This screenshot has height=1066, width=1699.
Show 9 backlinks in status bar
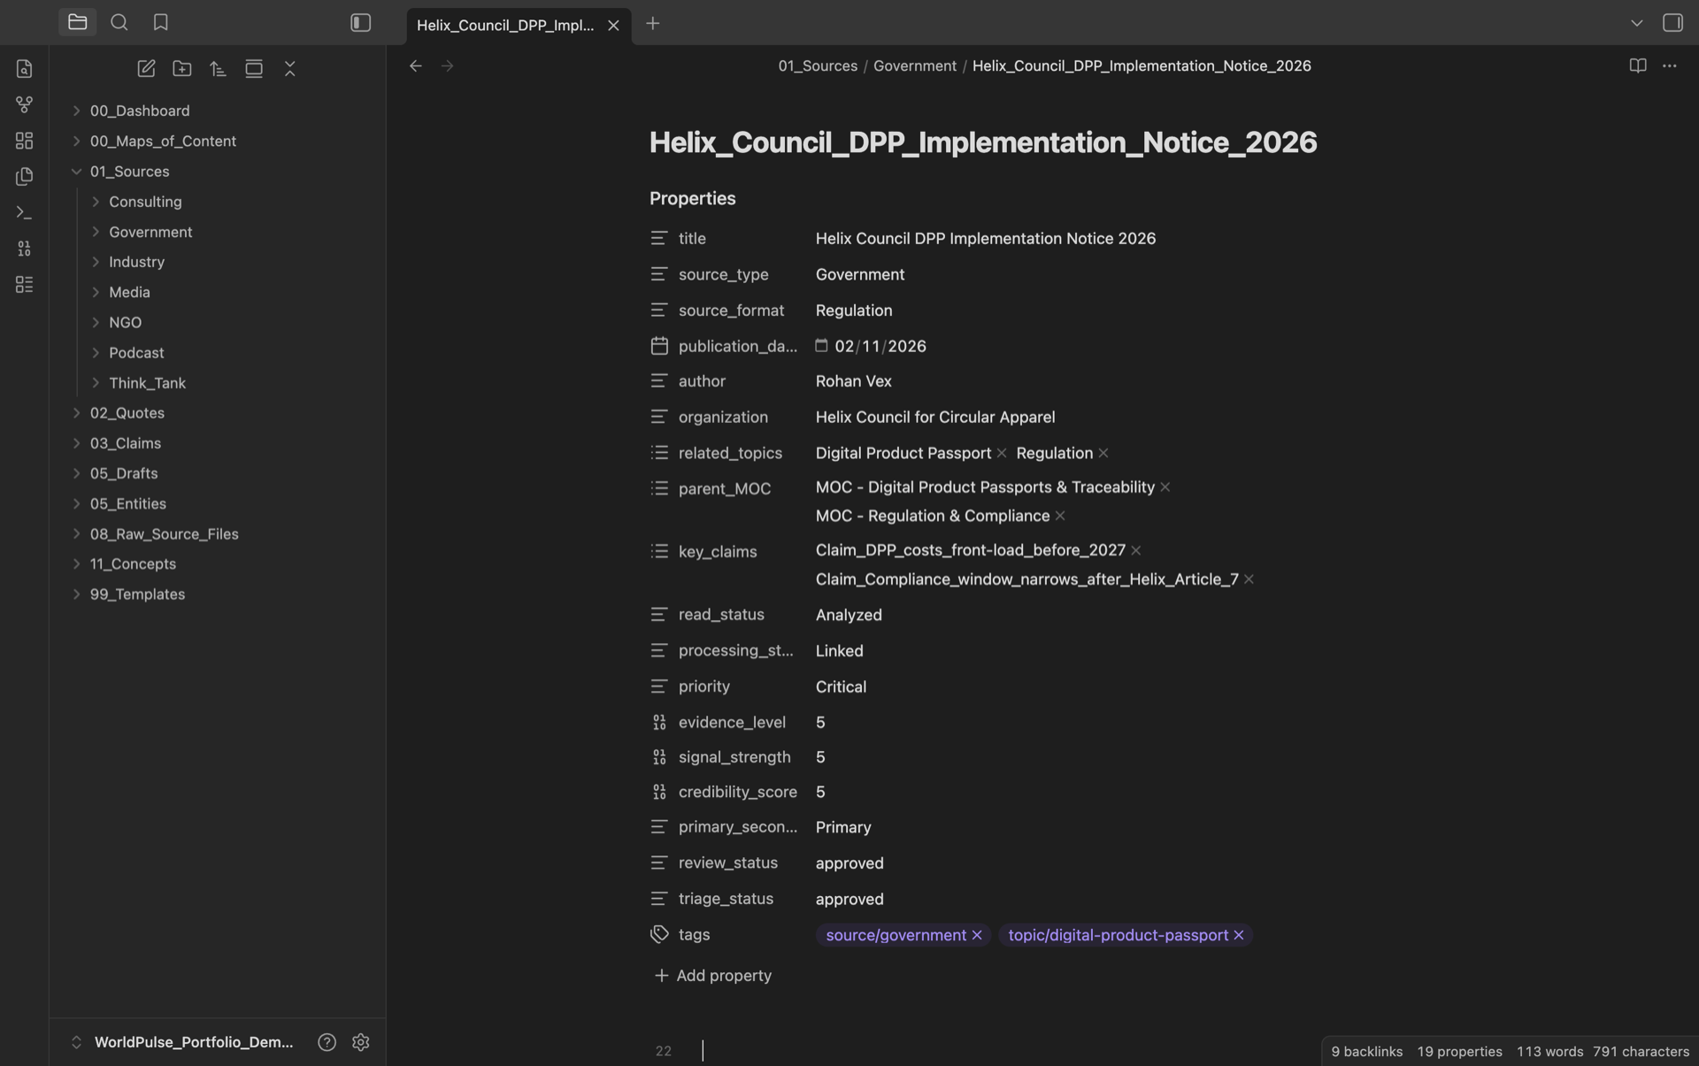1366,1051
